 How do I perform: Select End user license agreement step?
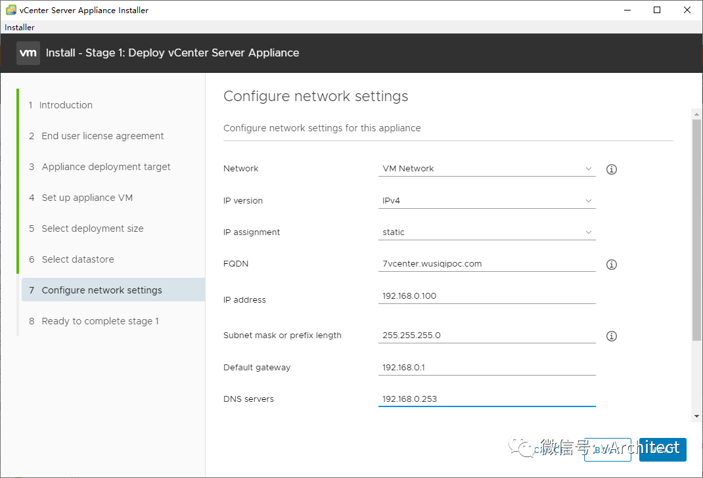pyautogui.click(x=102, y=136)
